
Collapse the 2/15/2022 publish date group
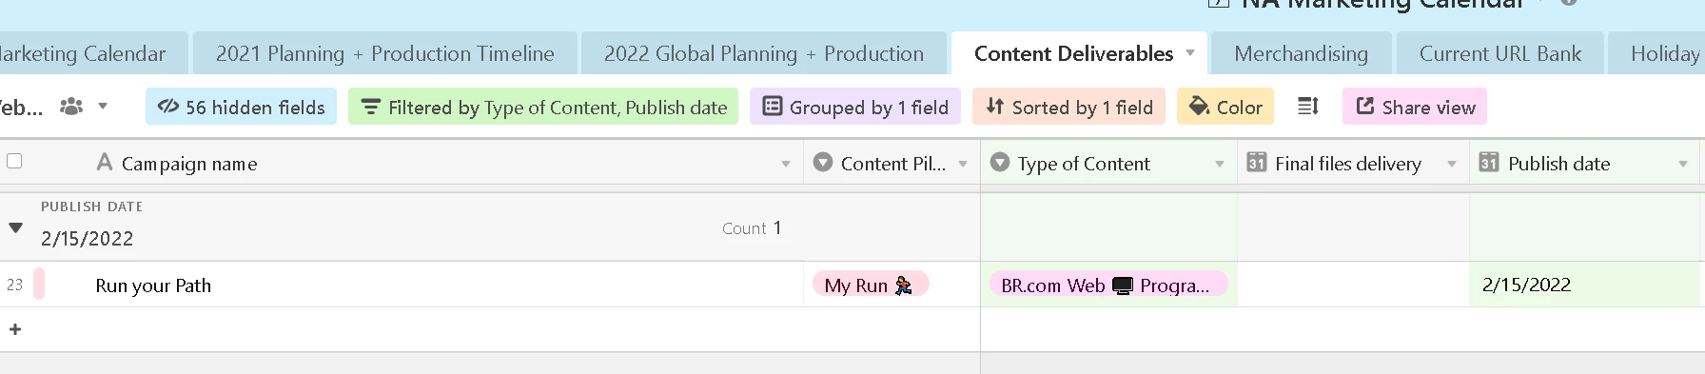[x=15, y=227]
